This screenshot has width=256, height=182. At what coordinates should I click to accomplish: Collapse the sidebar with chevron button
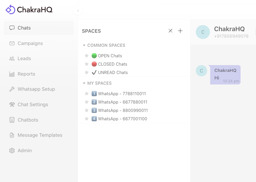(x=78, y=11)
